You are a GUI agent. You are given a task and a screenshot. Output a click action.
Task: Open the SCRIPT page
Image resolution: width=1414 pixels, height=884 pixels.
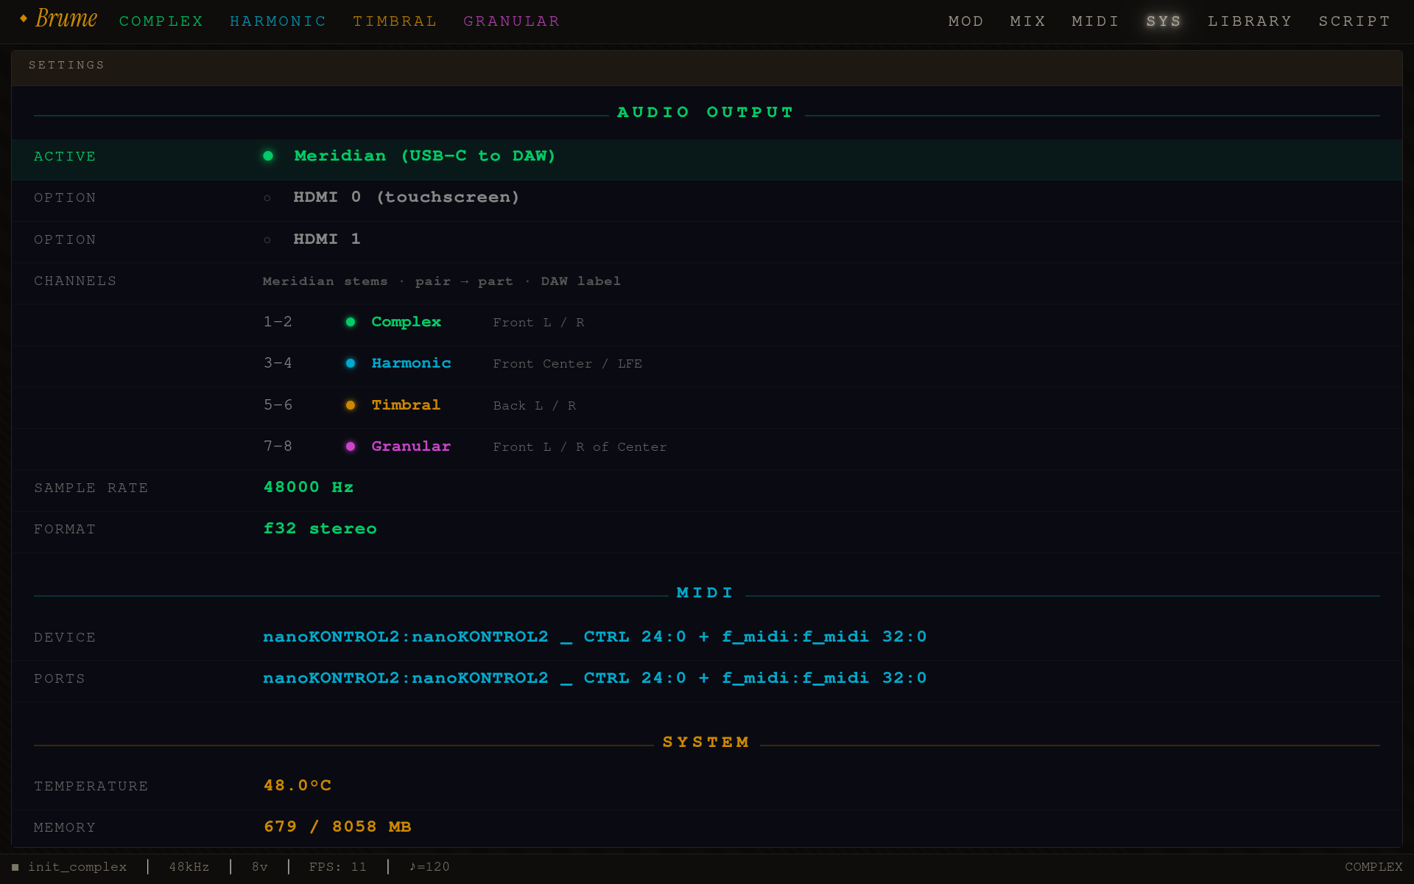click(x=1354, y=21)
